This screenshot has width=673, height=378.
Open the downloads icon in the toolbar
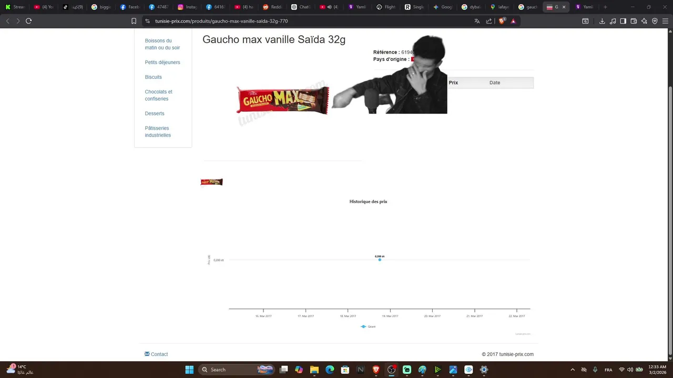602,21
